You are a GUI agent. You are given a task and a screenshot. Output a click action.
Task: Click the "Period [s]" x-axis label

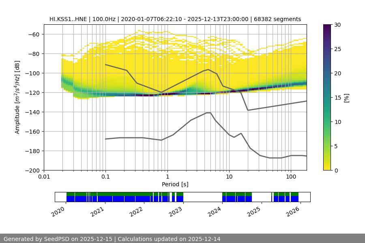click(175, 184)
